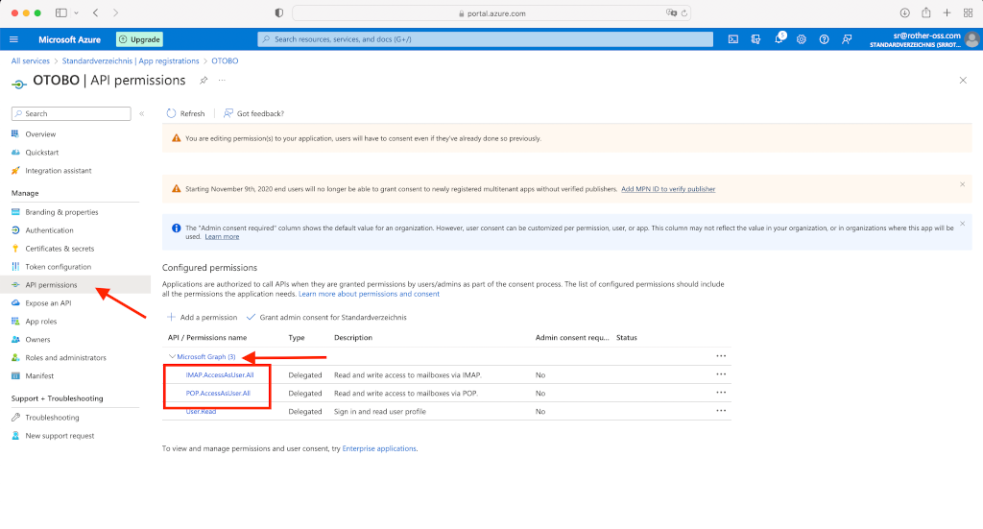Click the Refresh toolbar button
This screenshot has width=983, height=529.
(185, 113)
